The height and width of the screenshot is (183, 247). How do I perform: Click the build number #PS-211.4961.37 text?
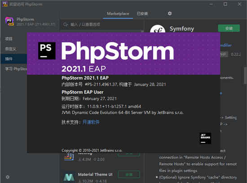pos(101,85)
